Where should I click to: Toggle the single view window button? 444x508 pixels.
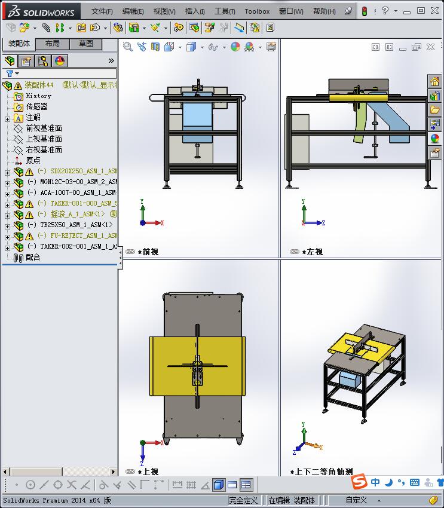[x=232, y=485]
